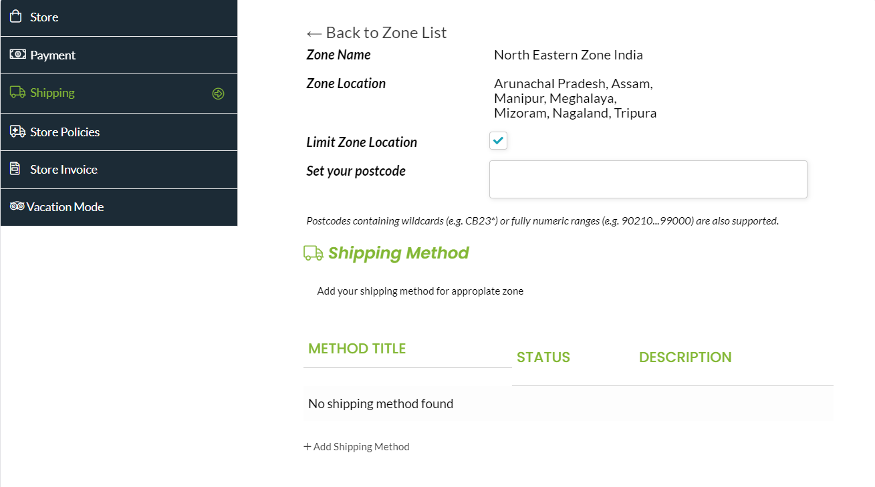The image size is (875, 487).
Task: Switch to Vacation Mode settings
Action: (65, 207)
